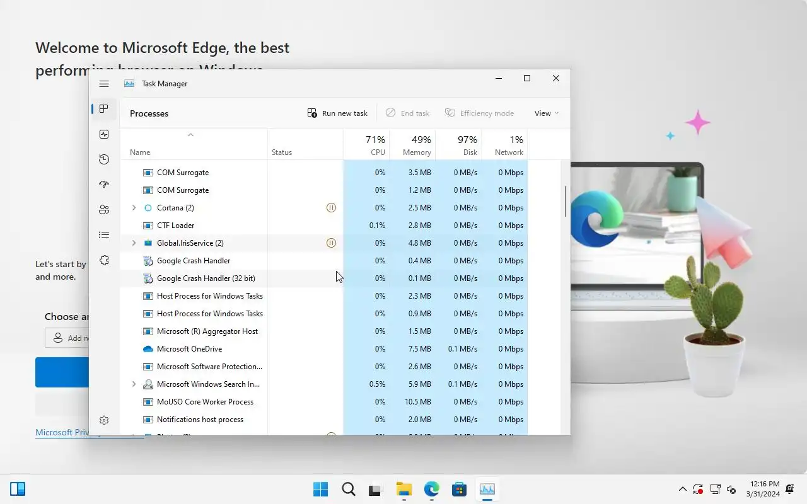
Task: Open the clock showing 12:16 PM
Action: [x=763, y=489]
